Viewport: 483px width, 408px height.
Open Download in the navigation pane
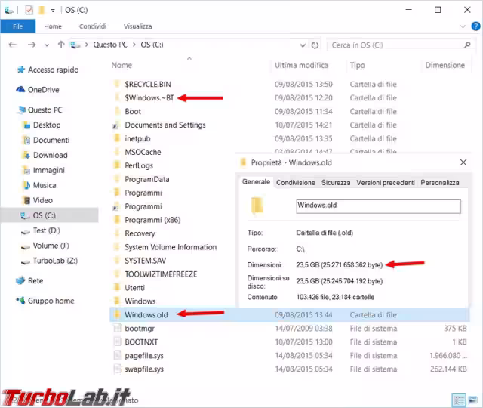[51, 156]
